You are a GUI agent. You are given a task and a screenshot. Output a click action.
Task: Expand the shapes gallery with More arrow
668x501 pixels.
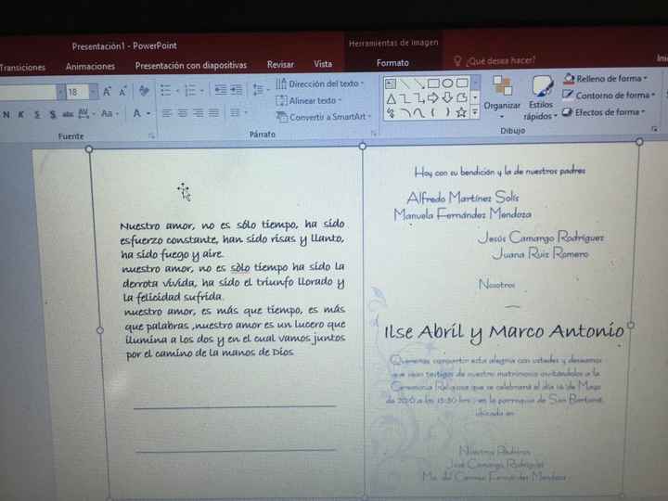475,113
